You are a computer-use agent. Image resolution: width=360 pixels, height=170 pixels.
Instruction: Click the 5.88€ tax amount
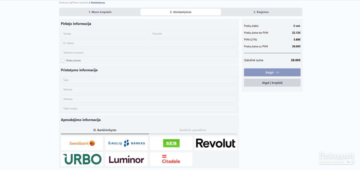[x=297, y=39]
